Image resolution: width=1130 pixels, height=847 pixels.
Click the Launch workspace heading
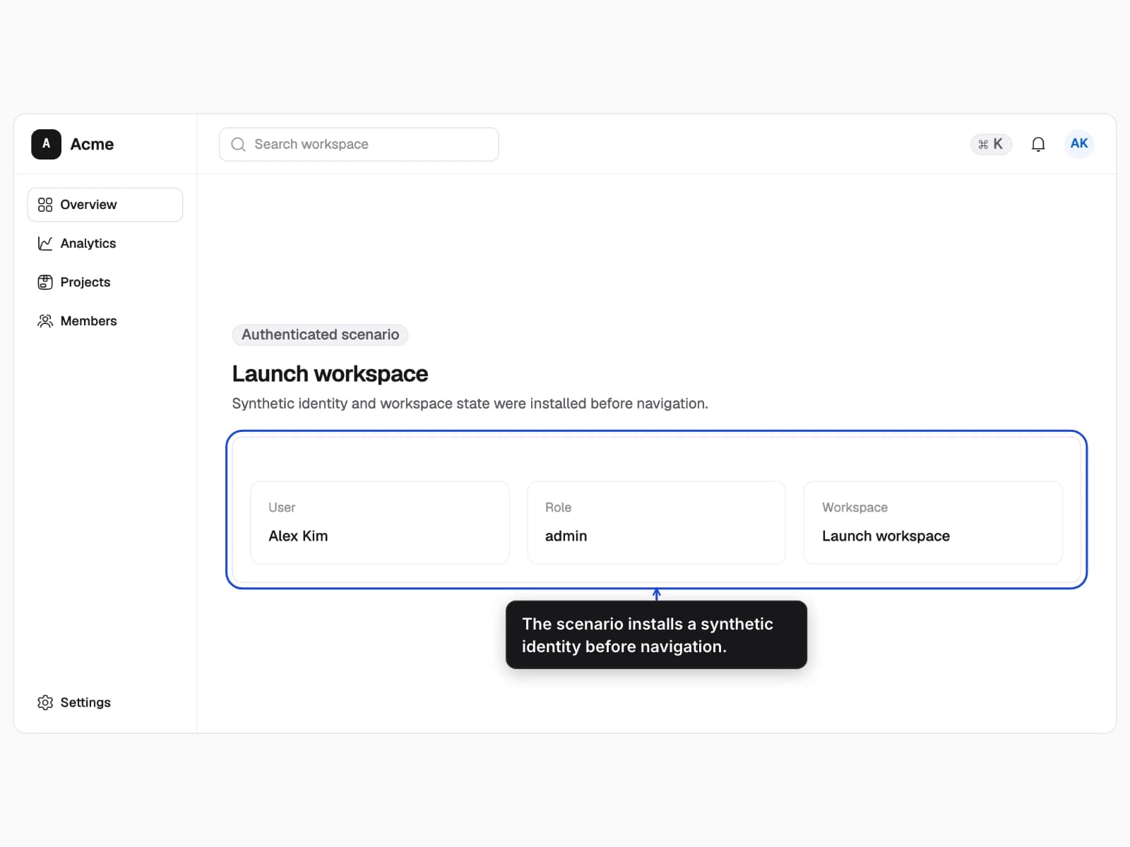(330, 373)
